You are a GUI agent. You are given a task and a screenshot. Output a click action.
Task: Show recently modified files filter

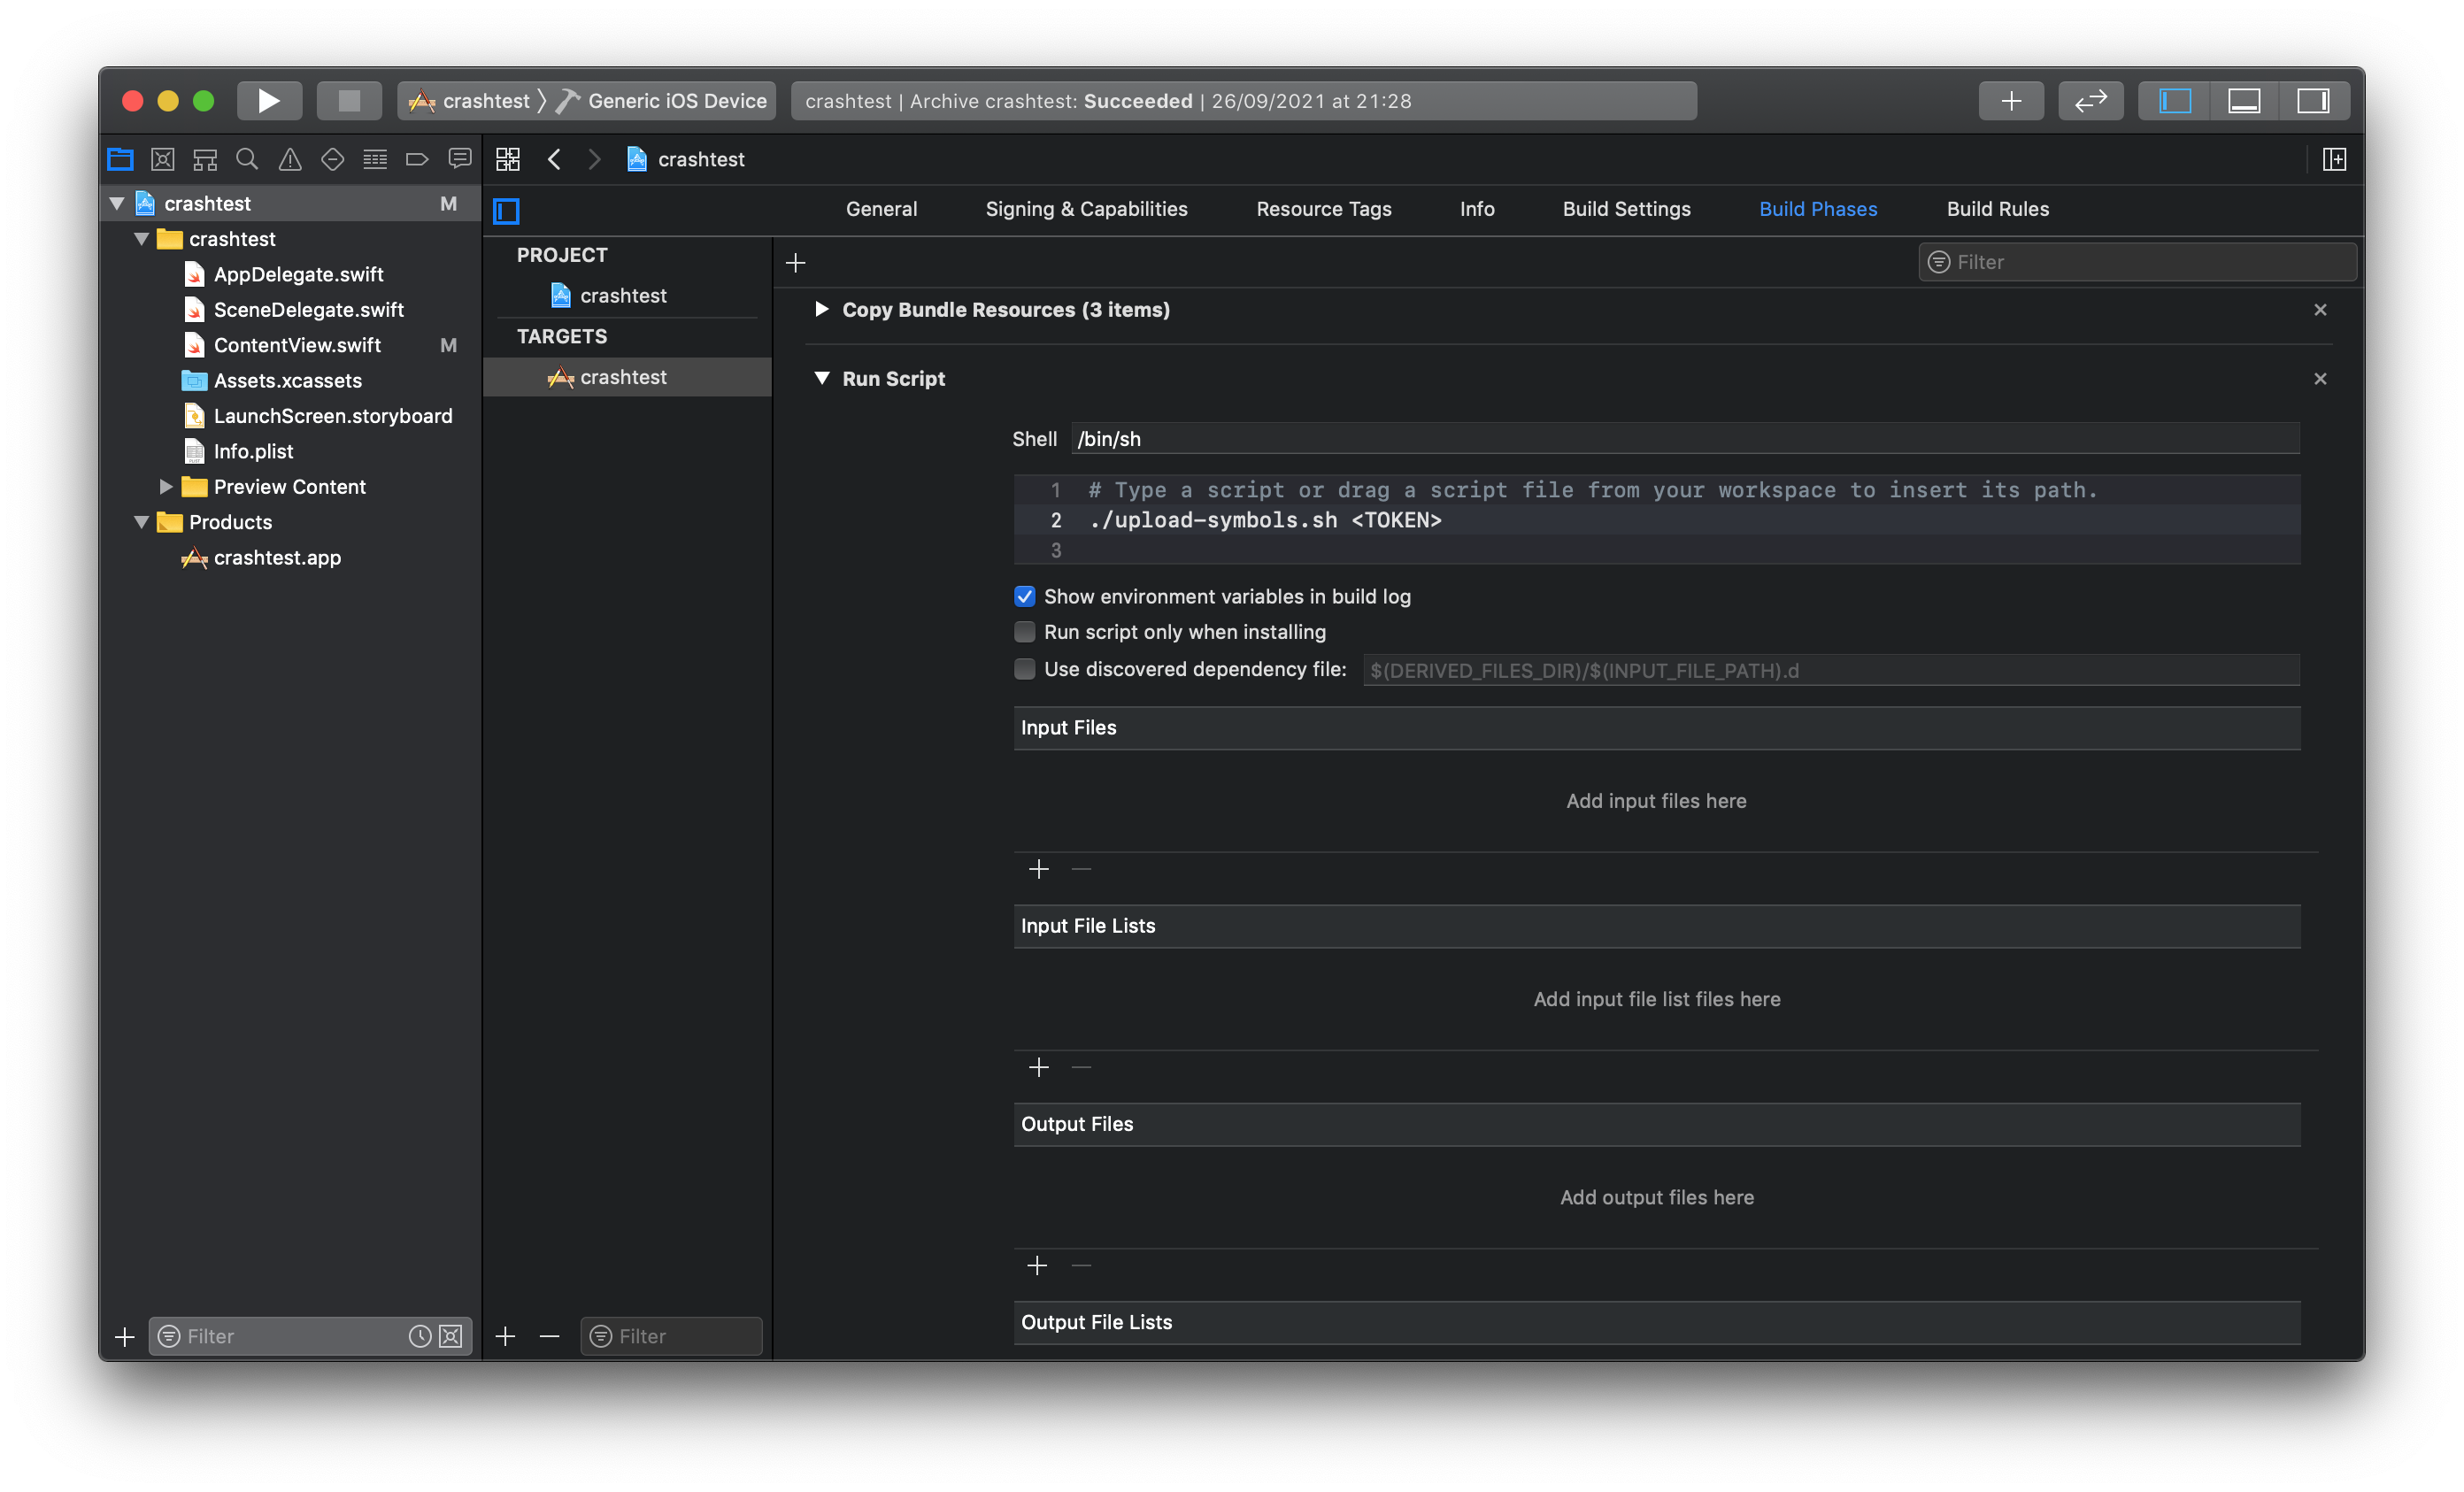click(x=420, y=1336)
